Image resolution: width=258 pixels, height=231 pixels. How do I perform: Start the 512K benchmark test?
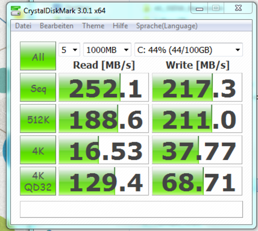click(x=38, y=119)
